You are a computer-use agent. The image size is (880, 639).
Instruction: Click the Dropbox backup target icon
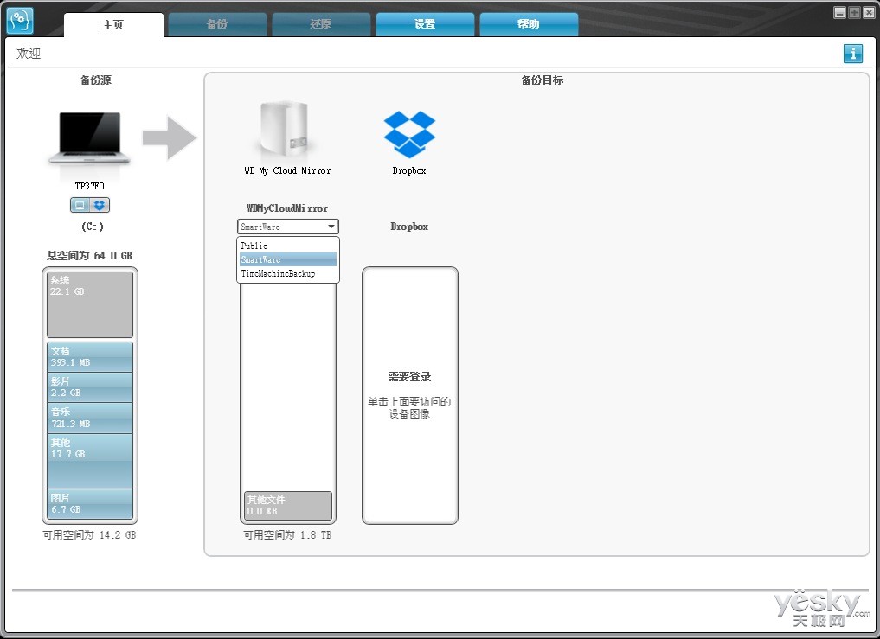409,134
